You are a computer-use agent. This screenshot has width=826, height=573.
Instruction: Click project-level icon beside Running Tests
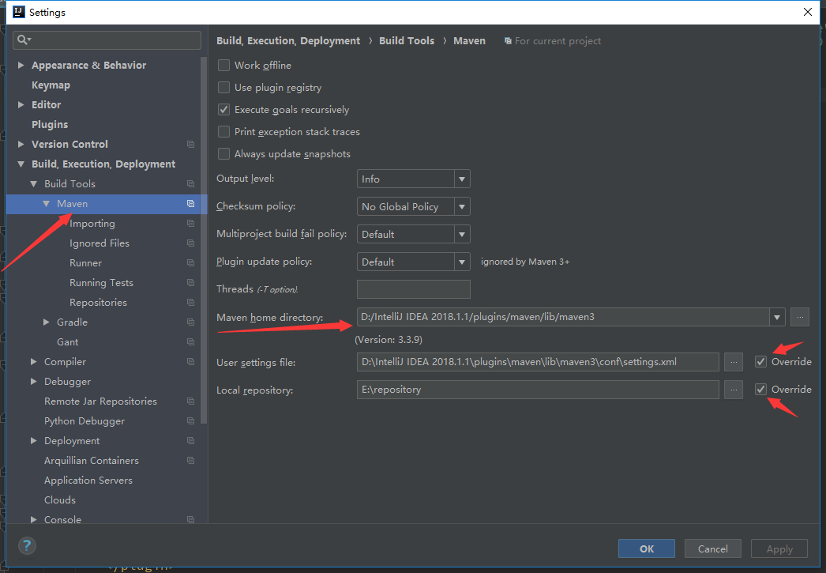tap(190, 282)
